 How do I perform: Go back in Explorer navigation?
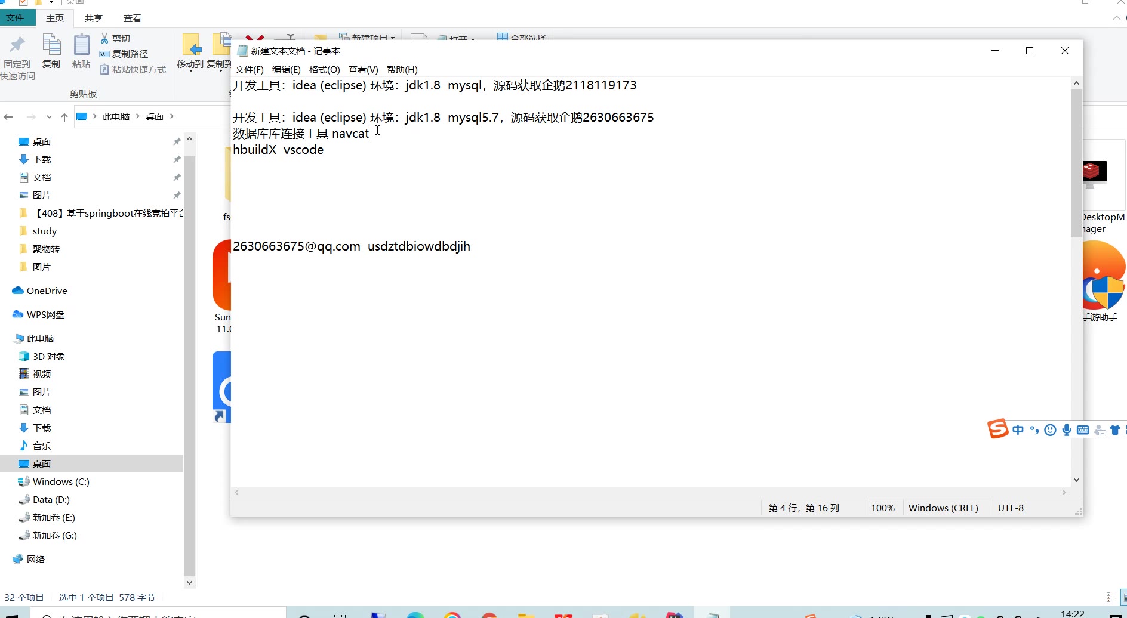[x=8, y=116]
